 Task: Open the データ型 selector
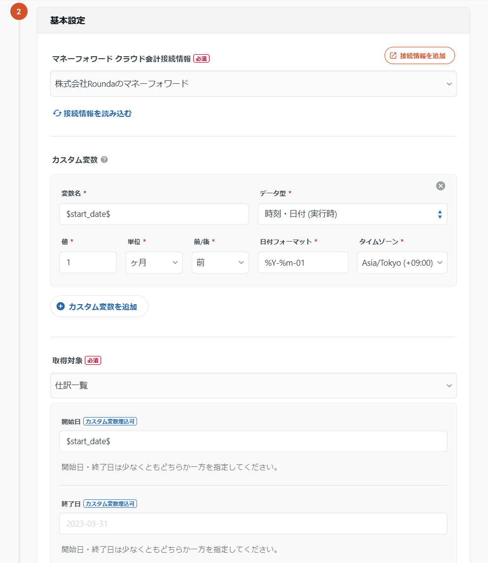pos(352,214)
